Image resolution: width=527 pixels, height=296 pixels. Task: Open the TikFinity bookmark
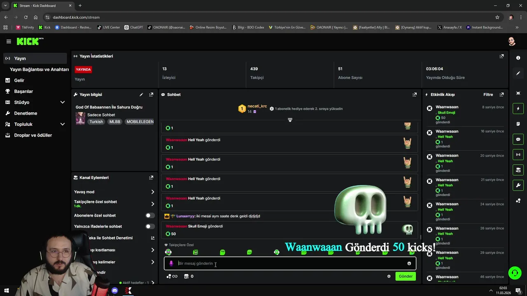tap(26, 28)
